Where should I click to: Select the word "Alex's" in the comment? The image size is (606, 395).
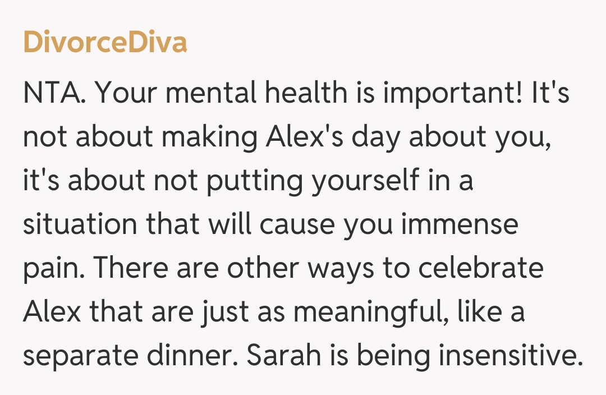tap(299, 136)
